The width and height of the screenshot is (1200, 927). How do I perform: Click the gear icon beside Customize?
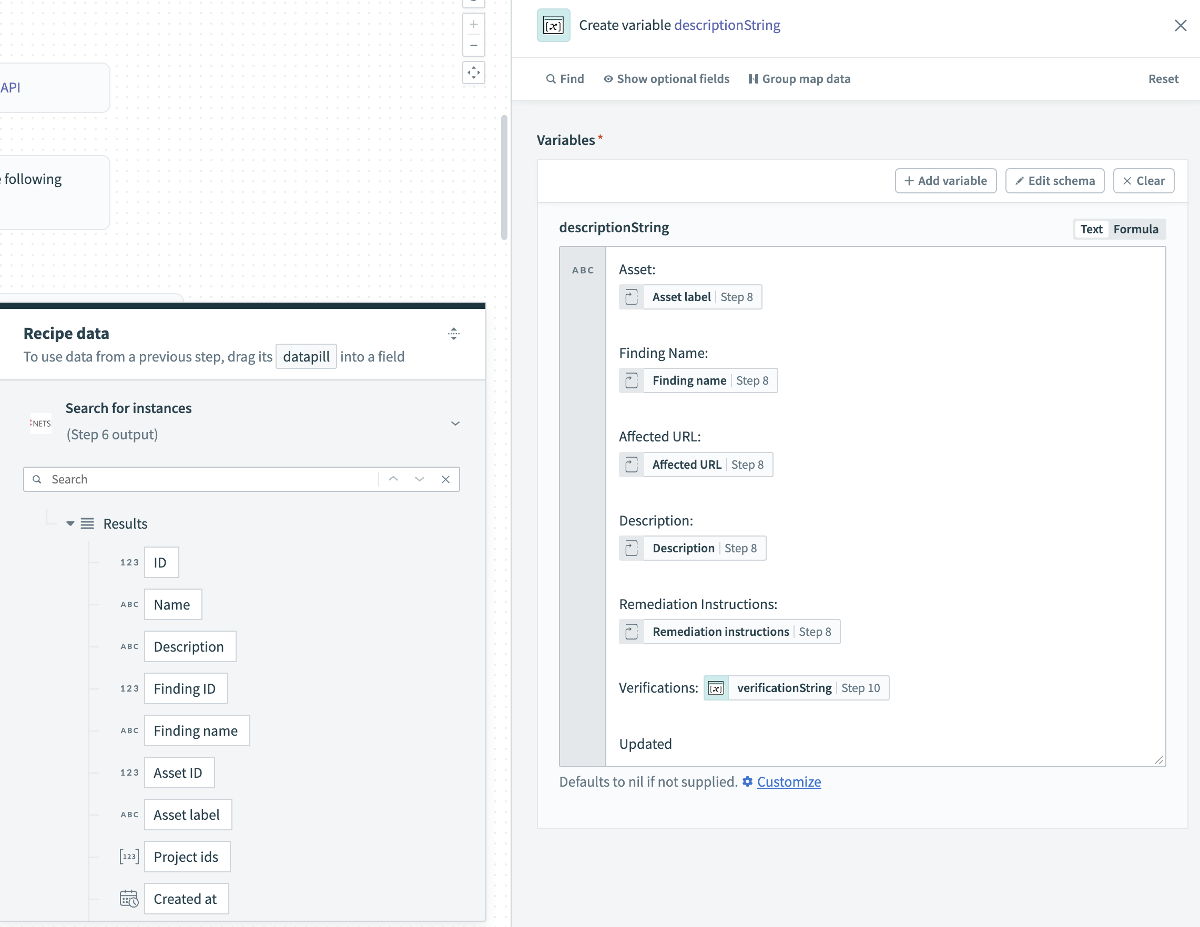click(747, 781)
